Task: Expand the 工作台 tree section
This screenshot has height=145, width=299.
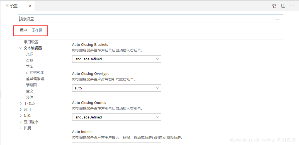Action: point(21,103)
